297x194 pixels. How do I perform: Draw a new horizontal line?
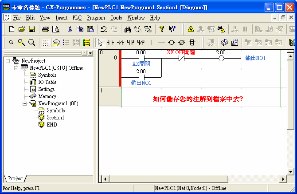[x=161, y=43]
